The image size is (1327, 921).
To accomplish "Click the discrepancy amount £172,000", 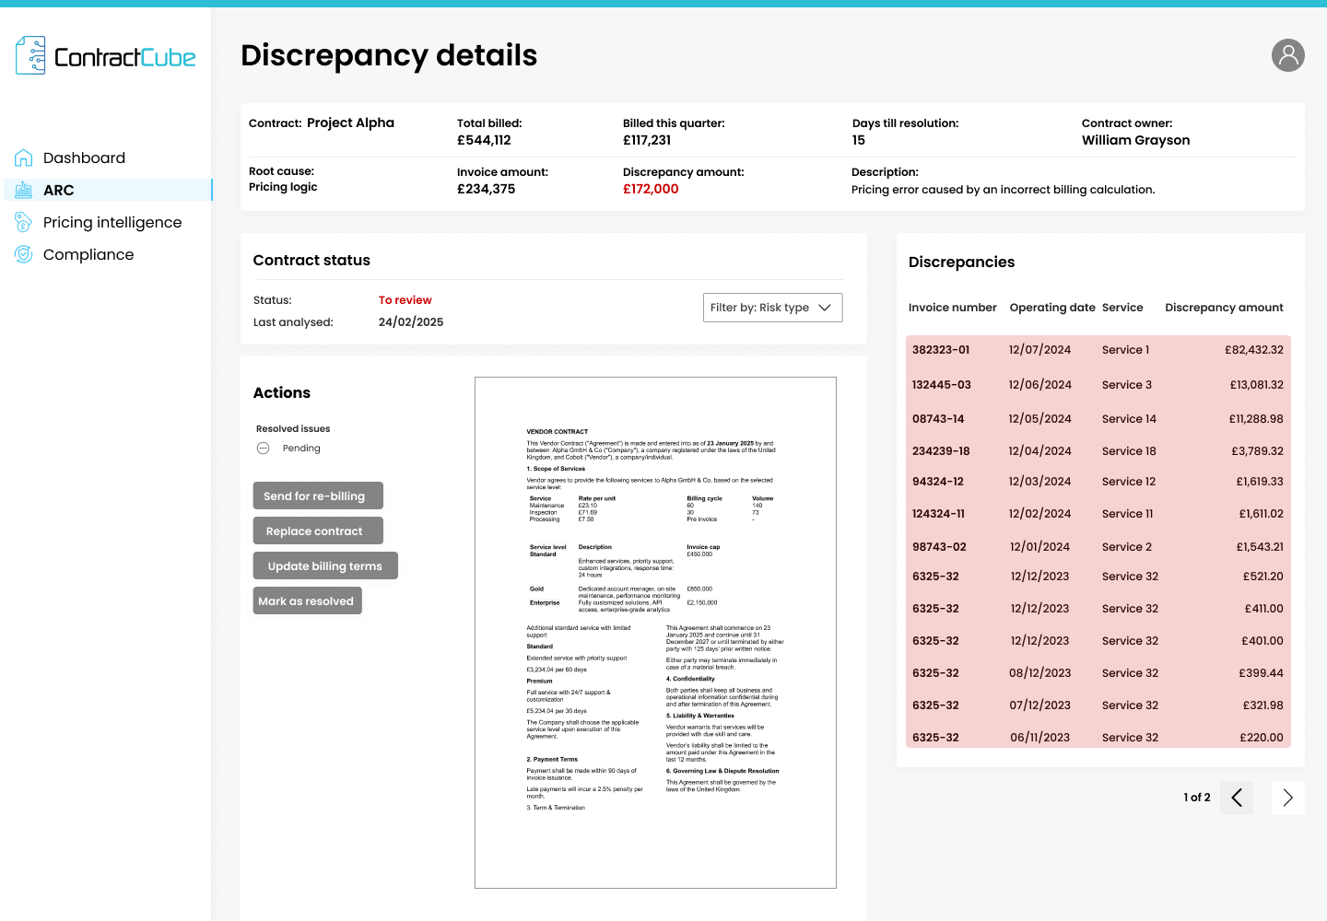I will coord(651,189).
